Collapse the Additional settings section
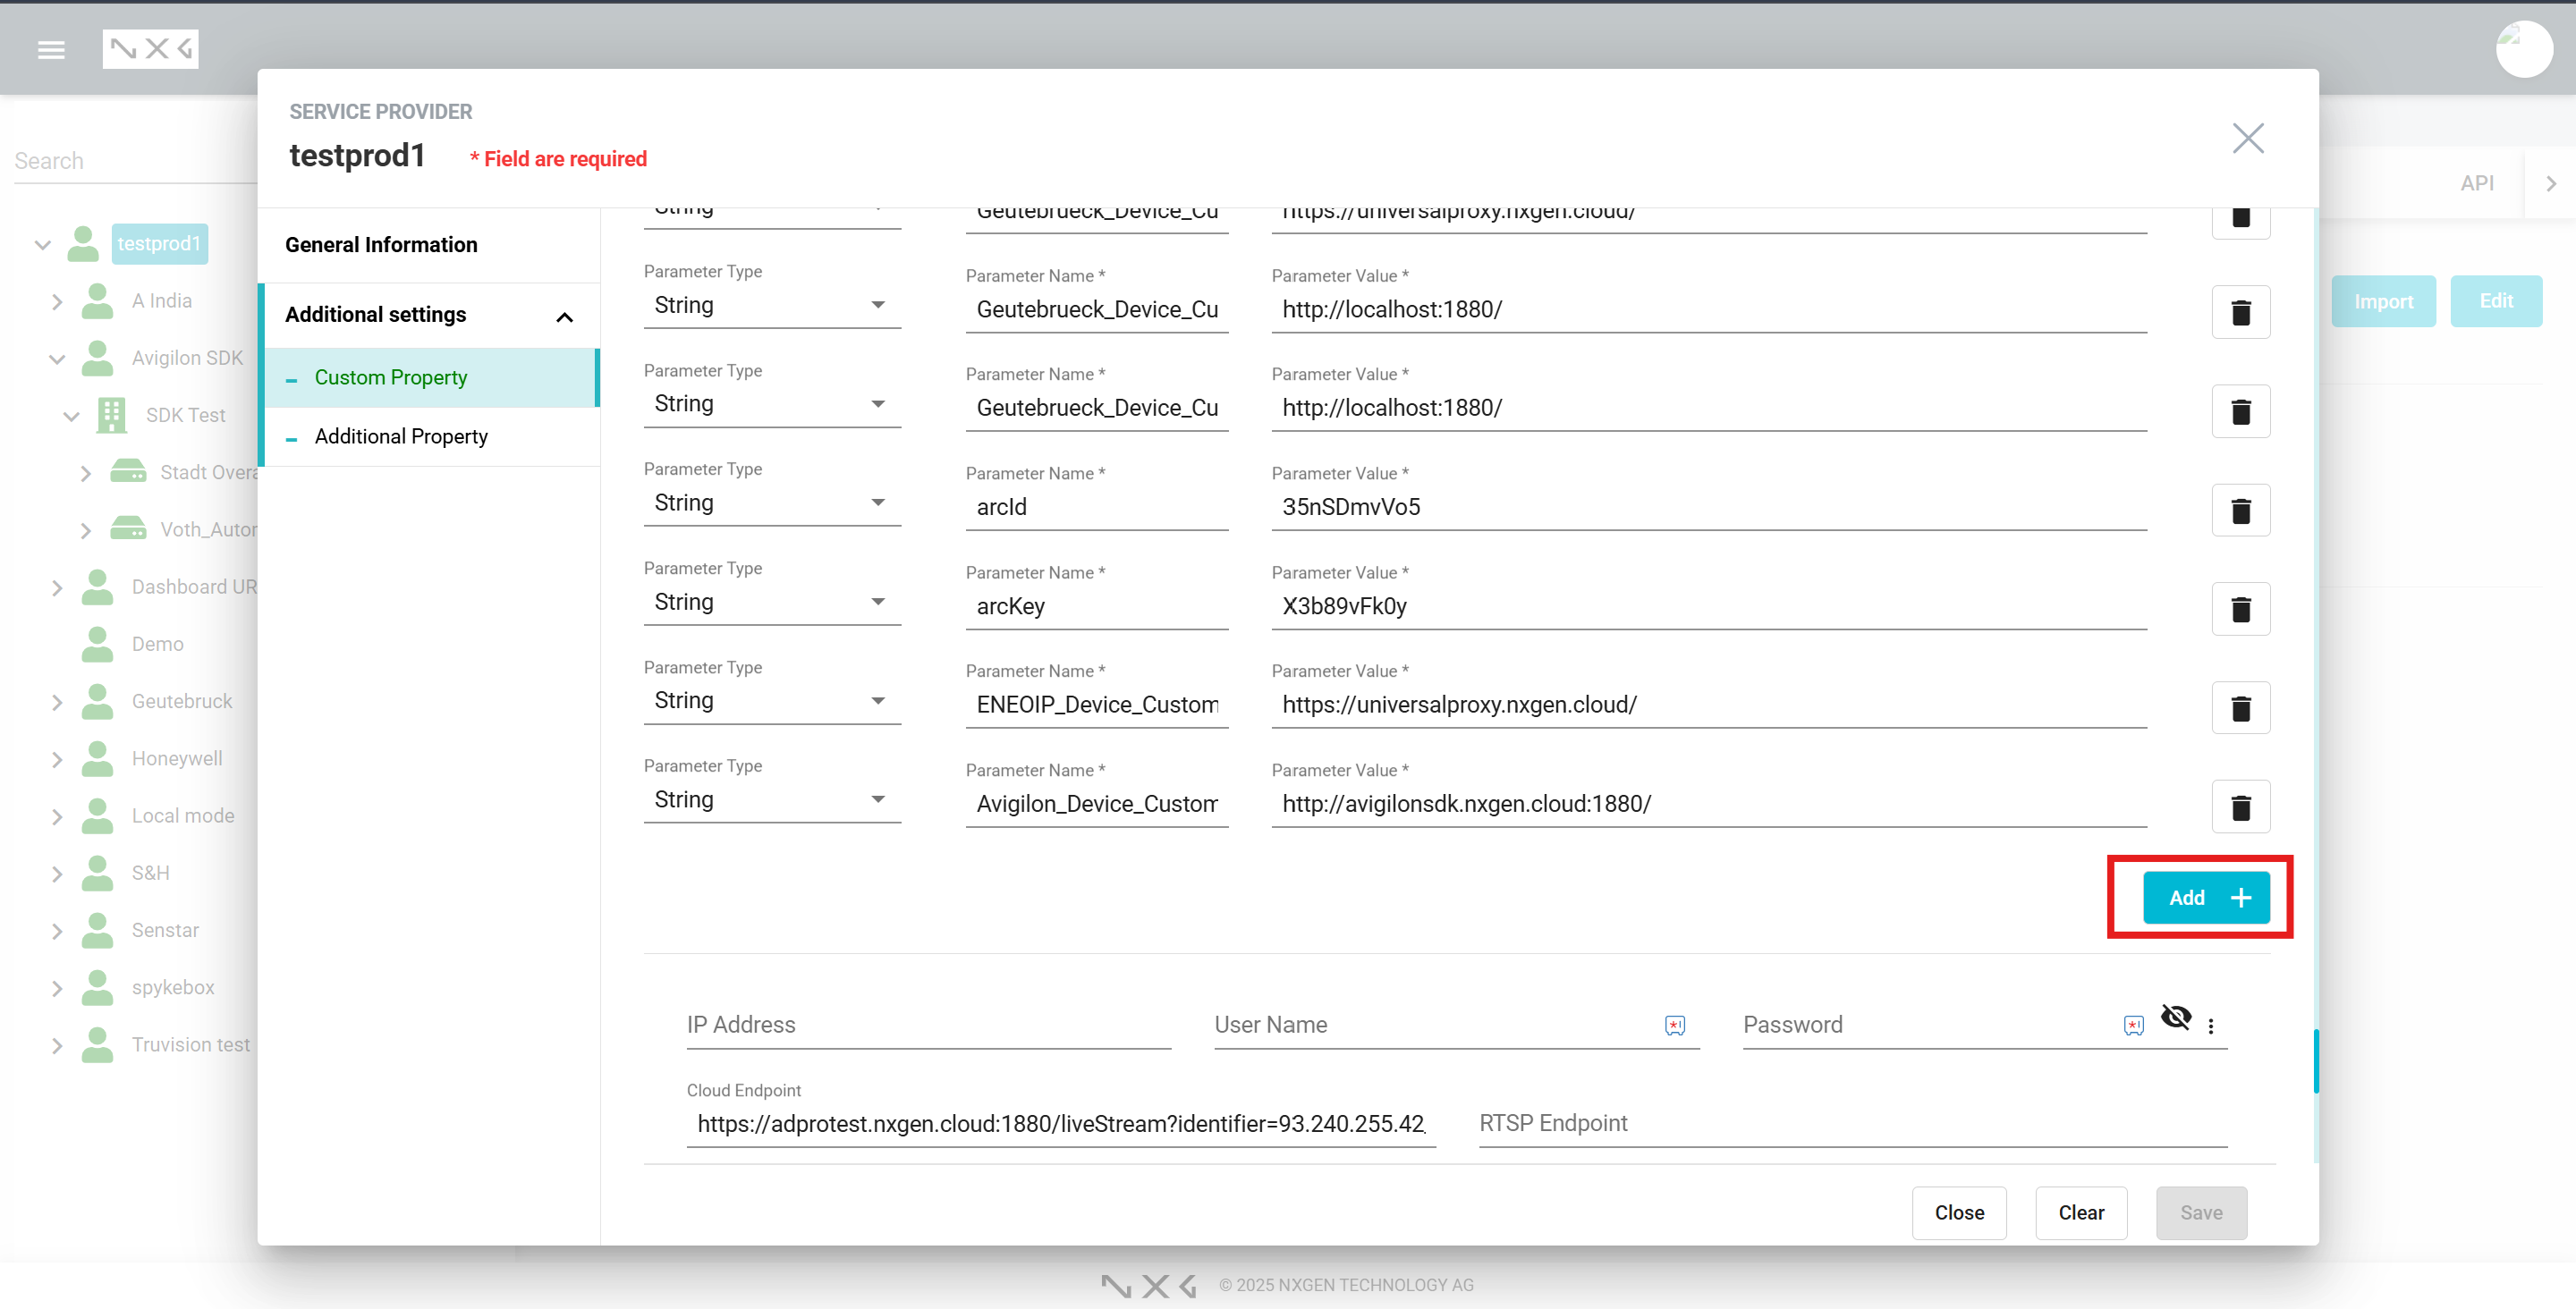This screenshot has height=1309, width=2576. [x=564, y=317]
